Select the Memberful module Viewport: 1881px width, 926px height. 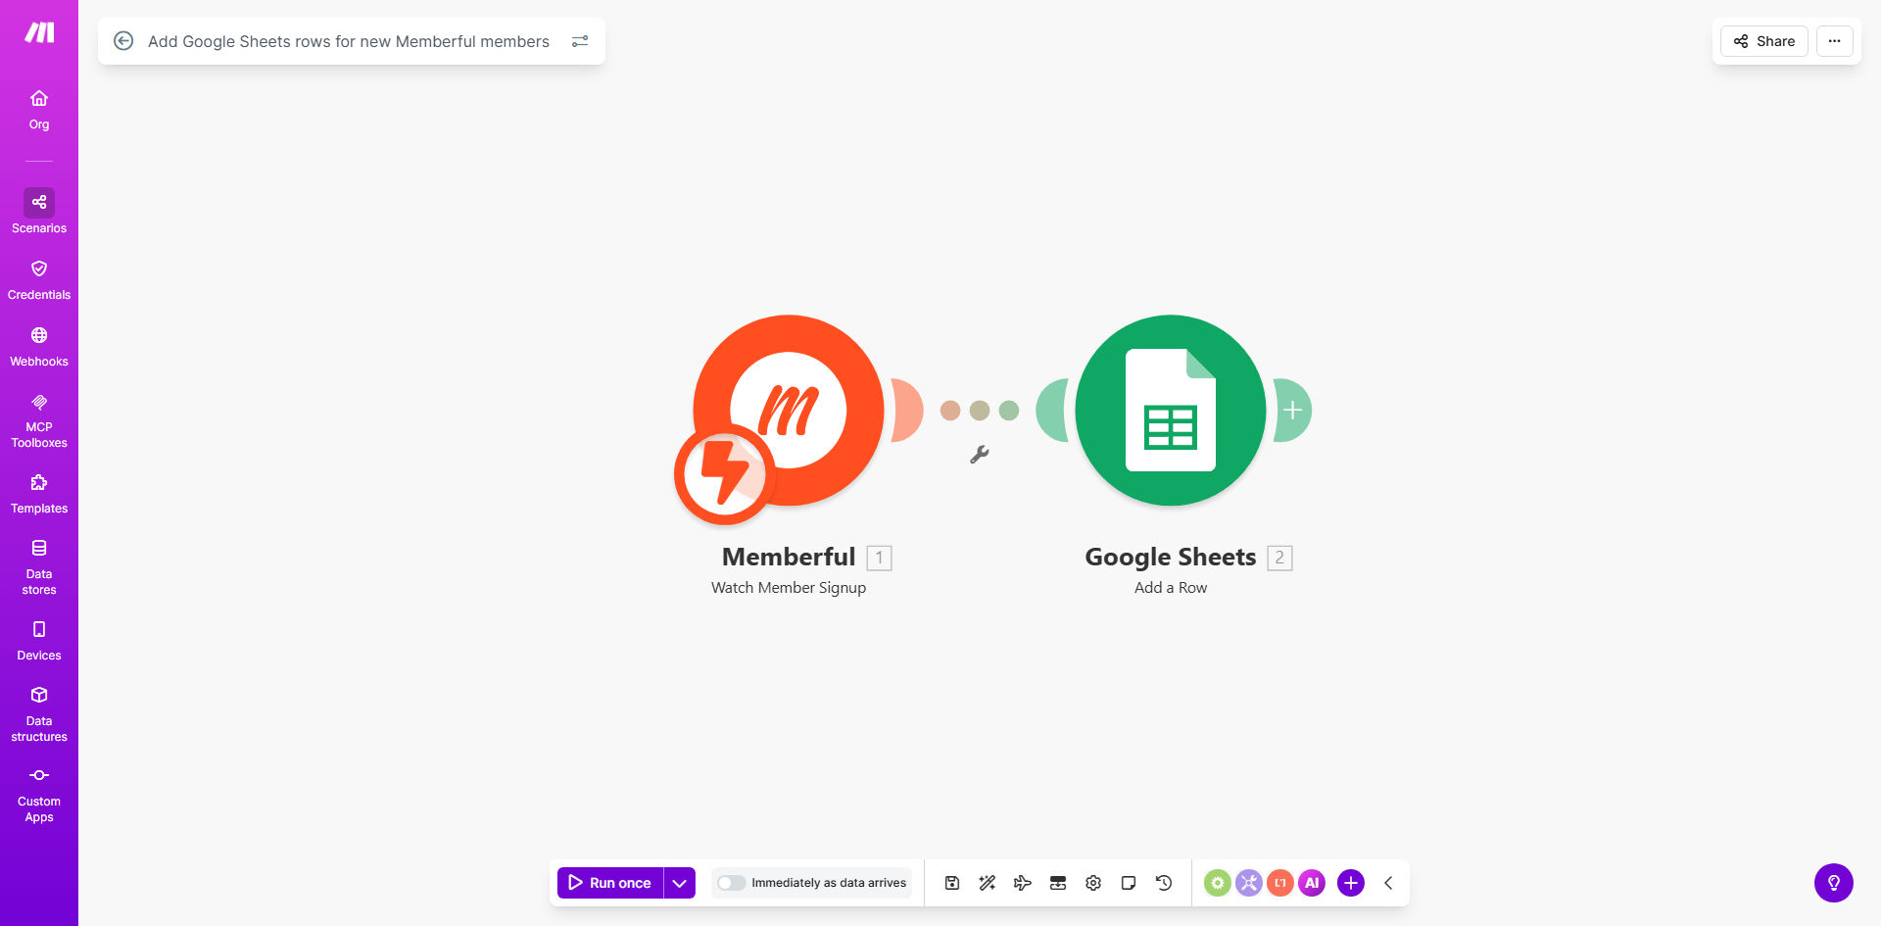(x=789, y=411)
